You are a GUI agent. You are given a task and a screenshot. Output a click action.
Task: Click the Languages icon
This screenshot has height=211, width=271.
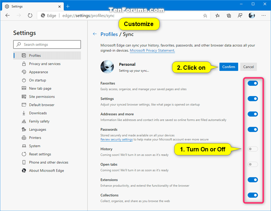click(x=24, y=129)
